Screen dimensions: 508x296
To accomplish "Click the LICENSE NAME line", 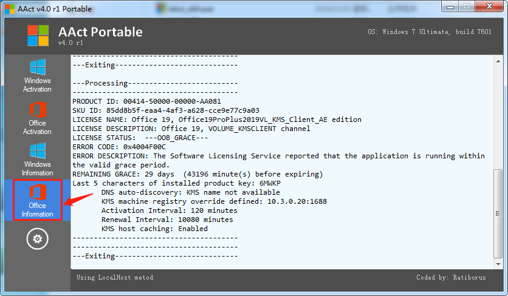I will pyautogui.click(x=217, y=119).
